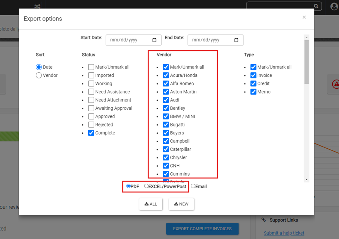This screenshot has height=239, width=339.
Task: Check the Imported status checkbox
Action: coord(91,75)
